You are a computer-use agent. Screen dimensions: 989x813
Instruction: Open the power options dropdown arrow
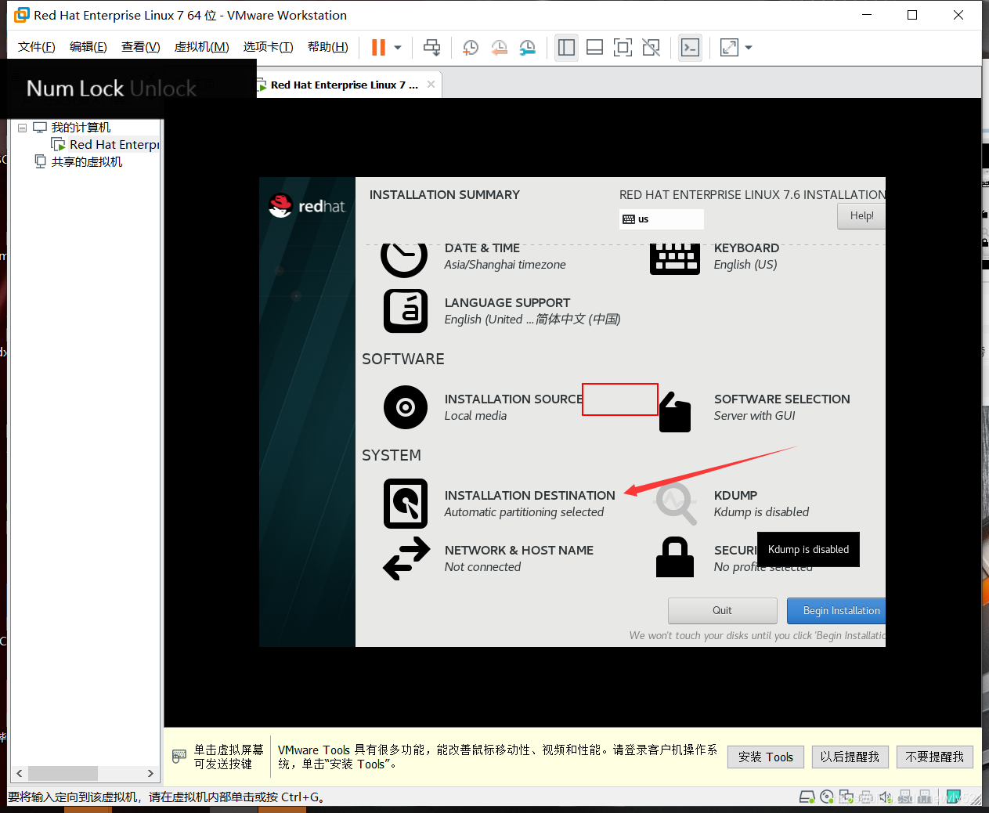click(398, 48)
